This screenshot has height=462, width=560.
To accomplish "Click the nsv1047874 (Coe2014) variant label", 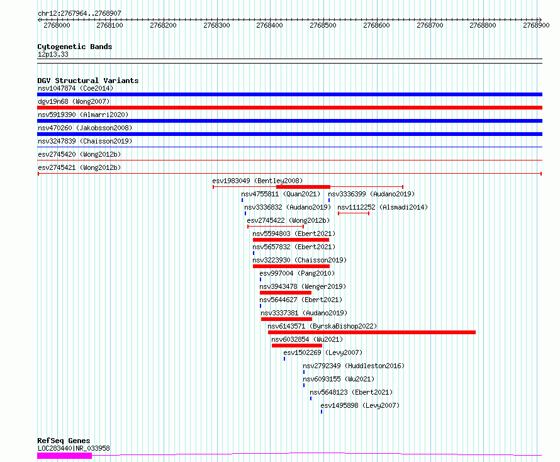I will (76, 88).
